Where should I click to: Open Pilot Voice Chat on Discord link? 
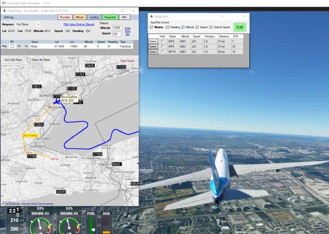(x=79, y=25)
